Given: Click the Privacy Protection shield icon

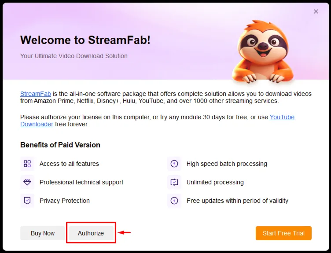Looking at the screenshot, I should click(27, 201).
